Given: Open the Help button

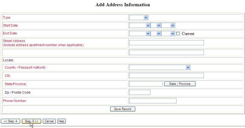Looking at the screenshot, I should point(61,121).
